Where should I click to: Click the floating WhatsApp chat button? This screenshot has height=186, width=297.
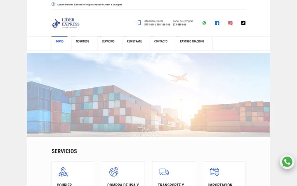[287, 162]
